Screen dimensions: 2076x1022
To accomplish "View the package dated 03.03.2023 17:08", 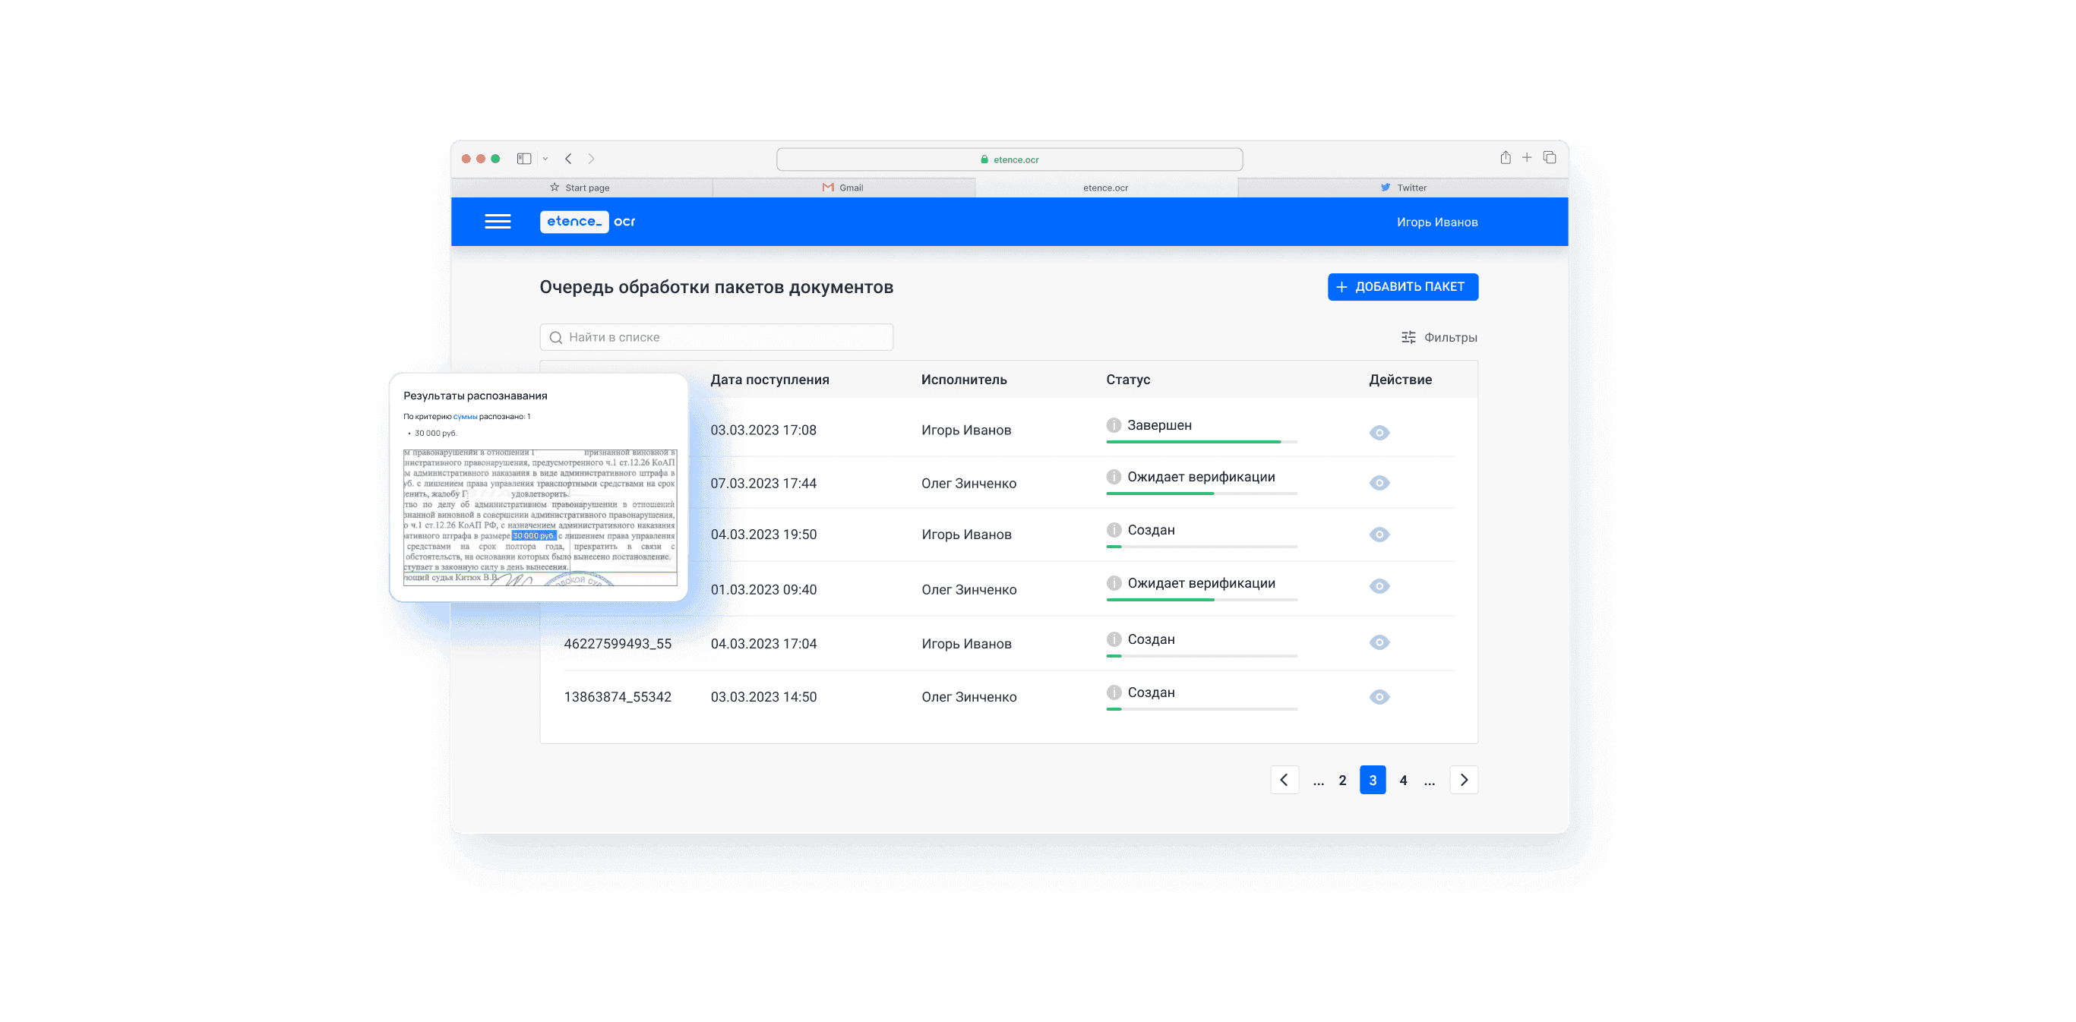I will click(x=1379, y=434).
